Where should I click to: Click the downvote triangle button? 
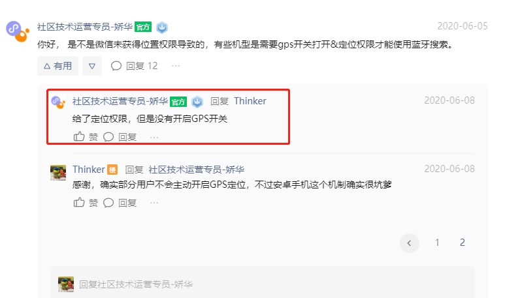point(92,66)
